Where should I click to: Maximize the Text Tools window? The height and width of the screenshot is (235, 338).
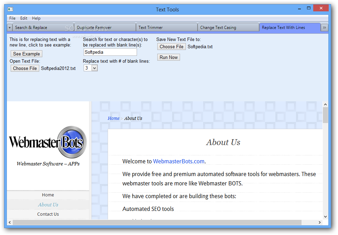[309, 8]
